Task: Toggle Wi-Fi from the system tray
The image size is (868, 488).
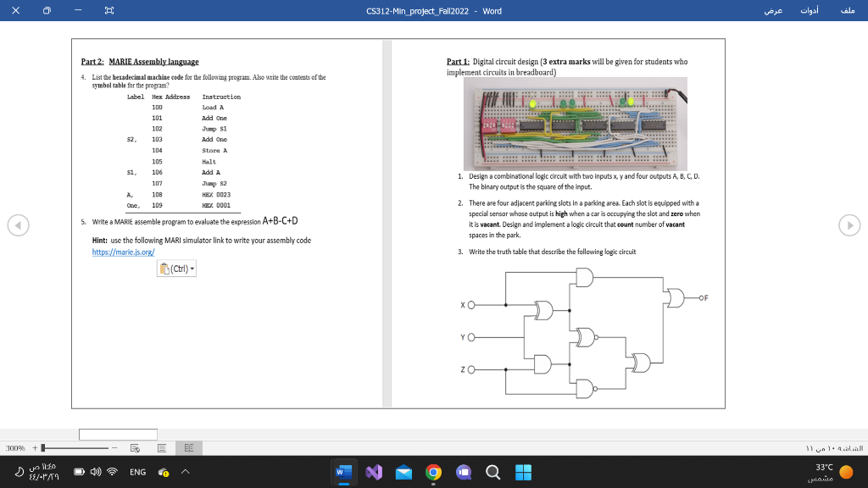Action: tap(111, 472)
